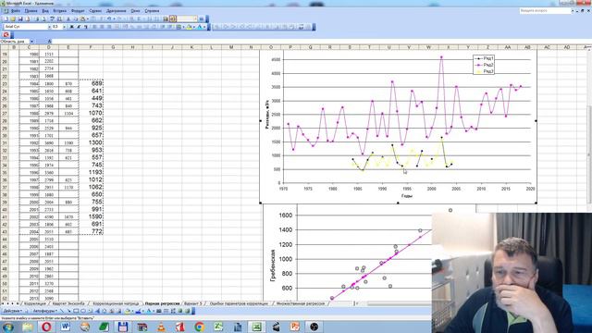Click the Open file icon
Image resolution: width=592 pixels, height=333 pixels.
coord(13,18)
